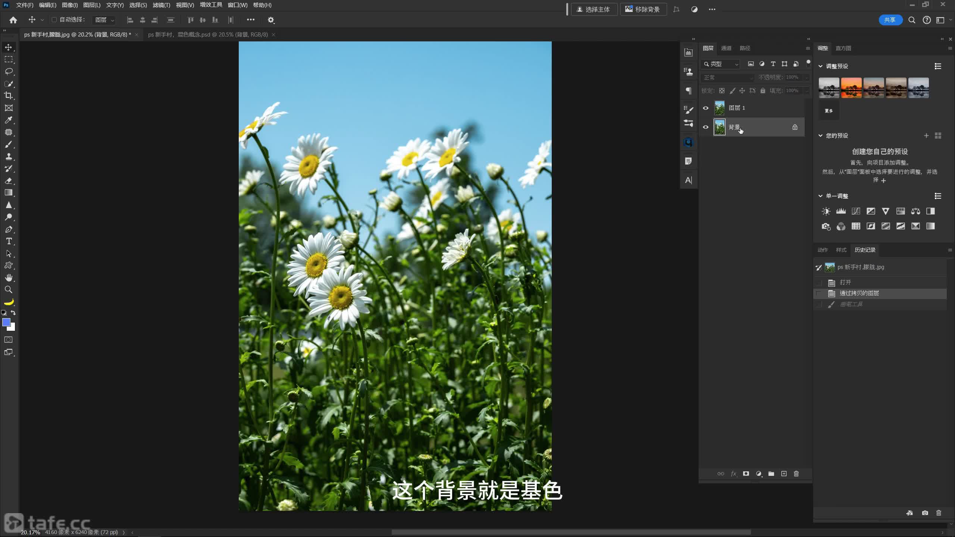
Task: Toggle visibility of the 背景 layer
Action: coord(705,127)
